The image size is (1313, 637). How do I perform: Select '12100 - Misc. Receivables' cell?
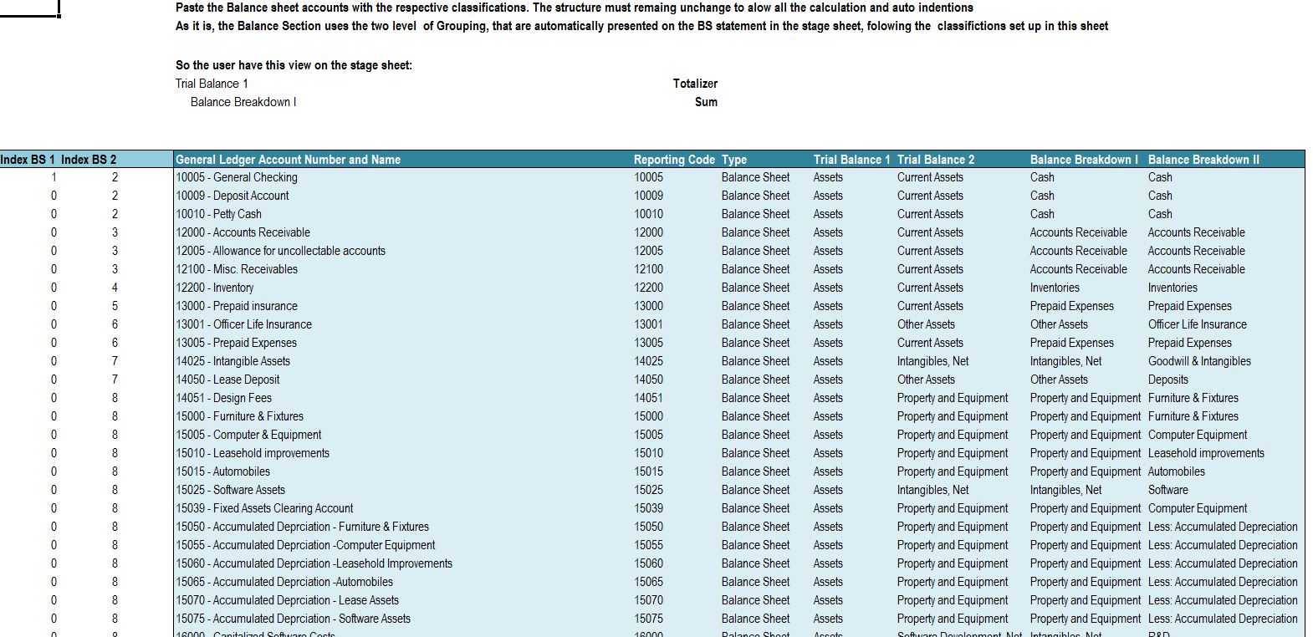(237, 269)
